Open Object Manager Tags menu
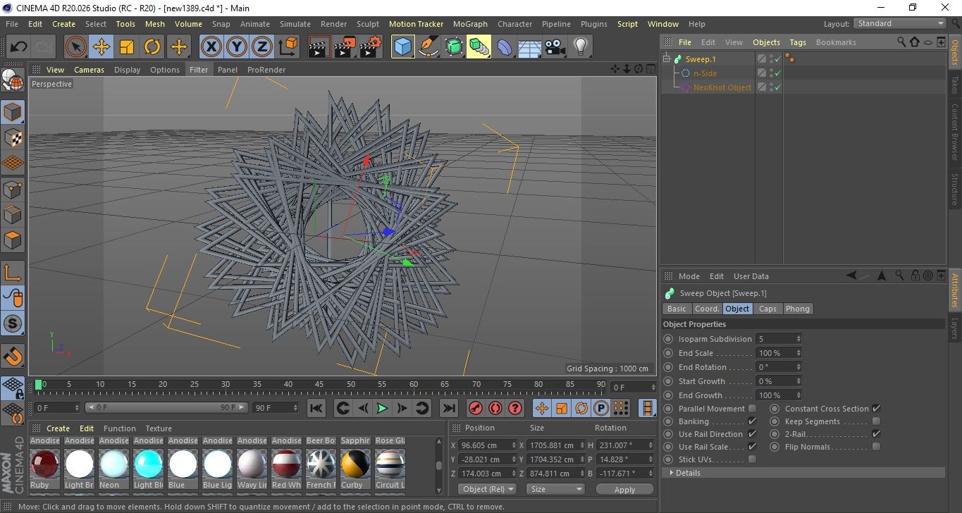The height and width of the screenshot is (513, 962). pyautogui.click(x=797, y=42)
